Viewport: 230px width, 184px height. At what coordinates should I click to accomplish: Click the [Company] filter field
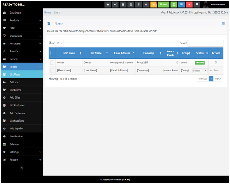(x=149, y=71)
